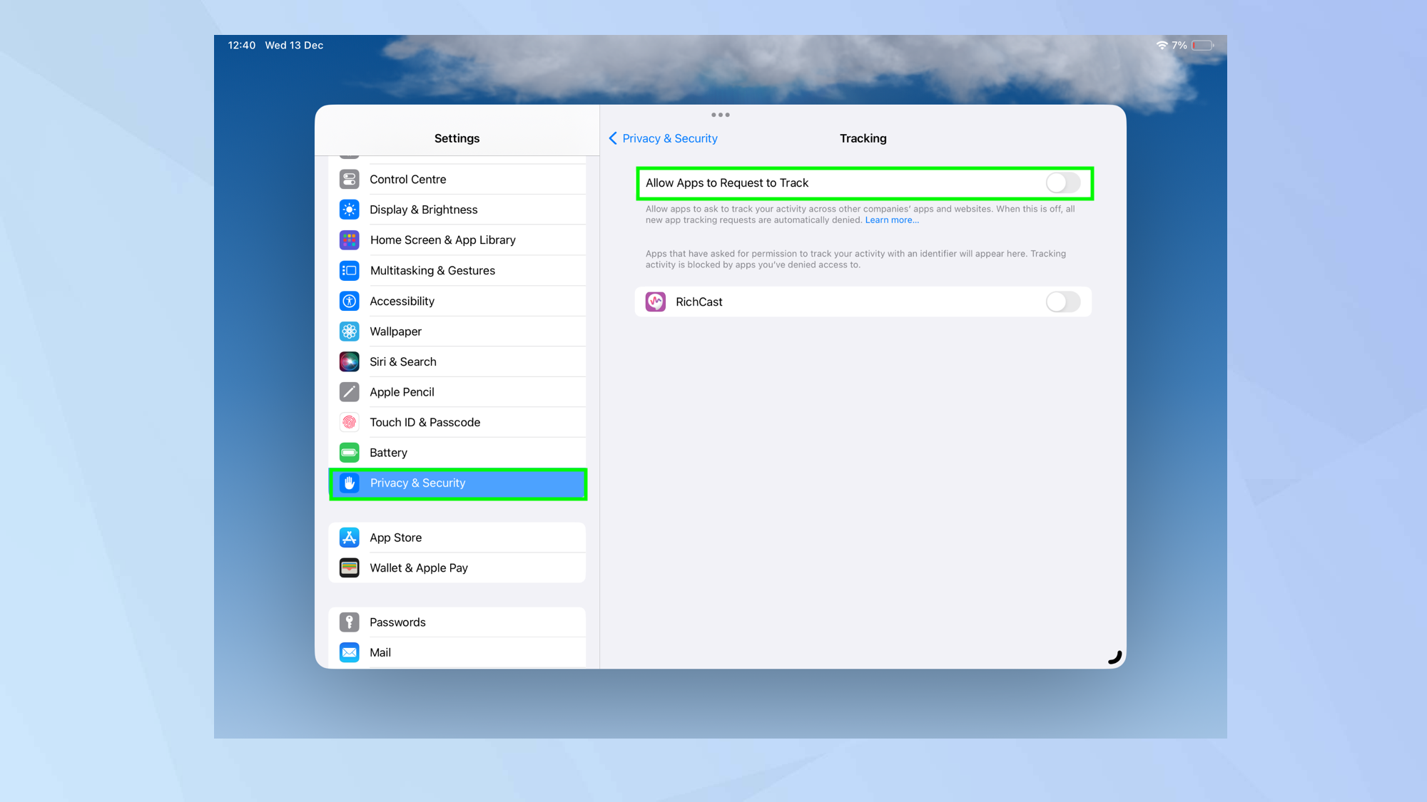Select Wallpaper settings icon
The width and height of the screenshot is (1427, 802).
pyautogui.click(x=349, y=331)
